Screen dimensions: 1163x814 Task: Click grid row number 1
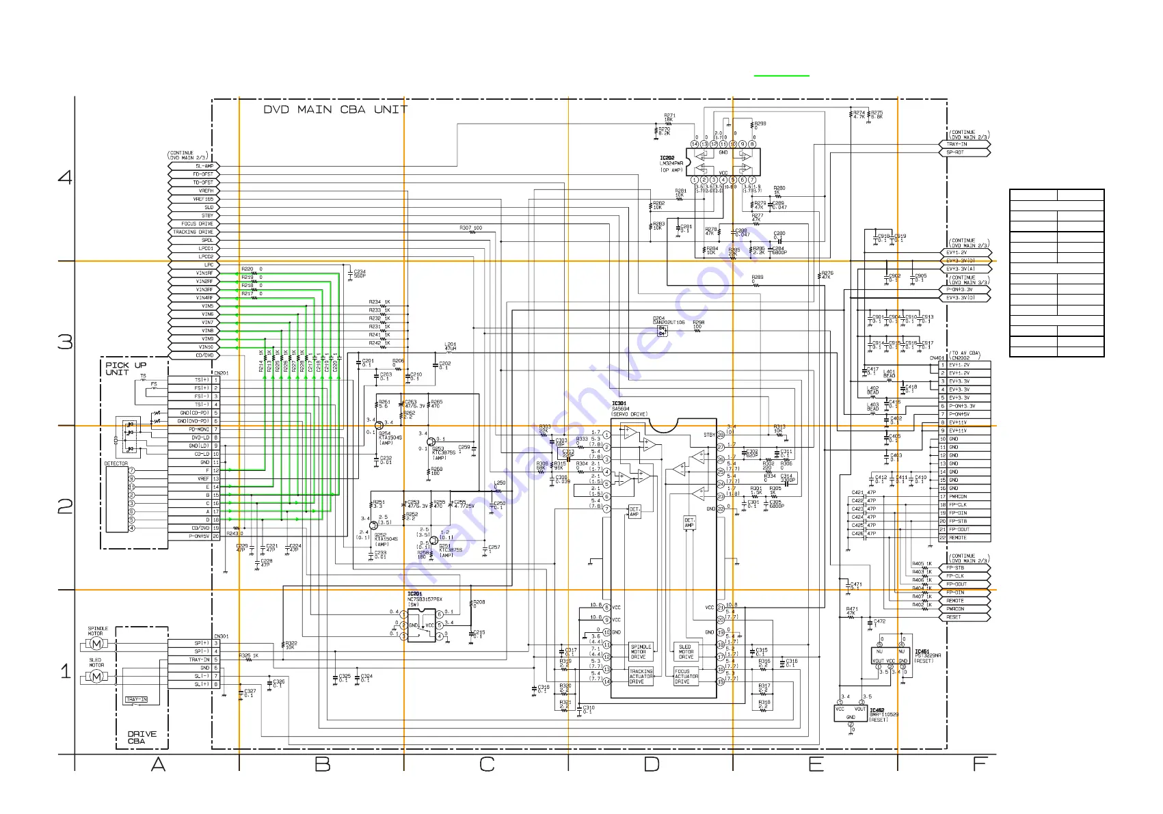pyautogui.click(x=65, y=671)
